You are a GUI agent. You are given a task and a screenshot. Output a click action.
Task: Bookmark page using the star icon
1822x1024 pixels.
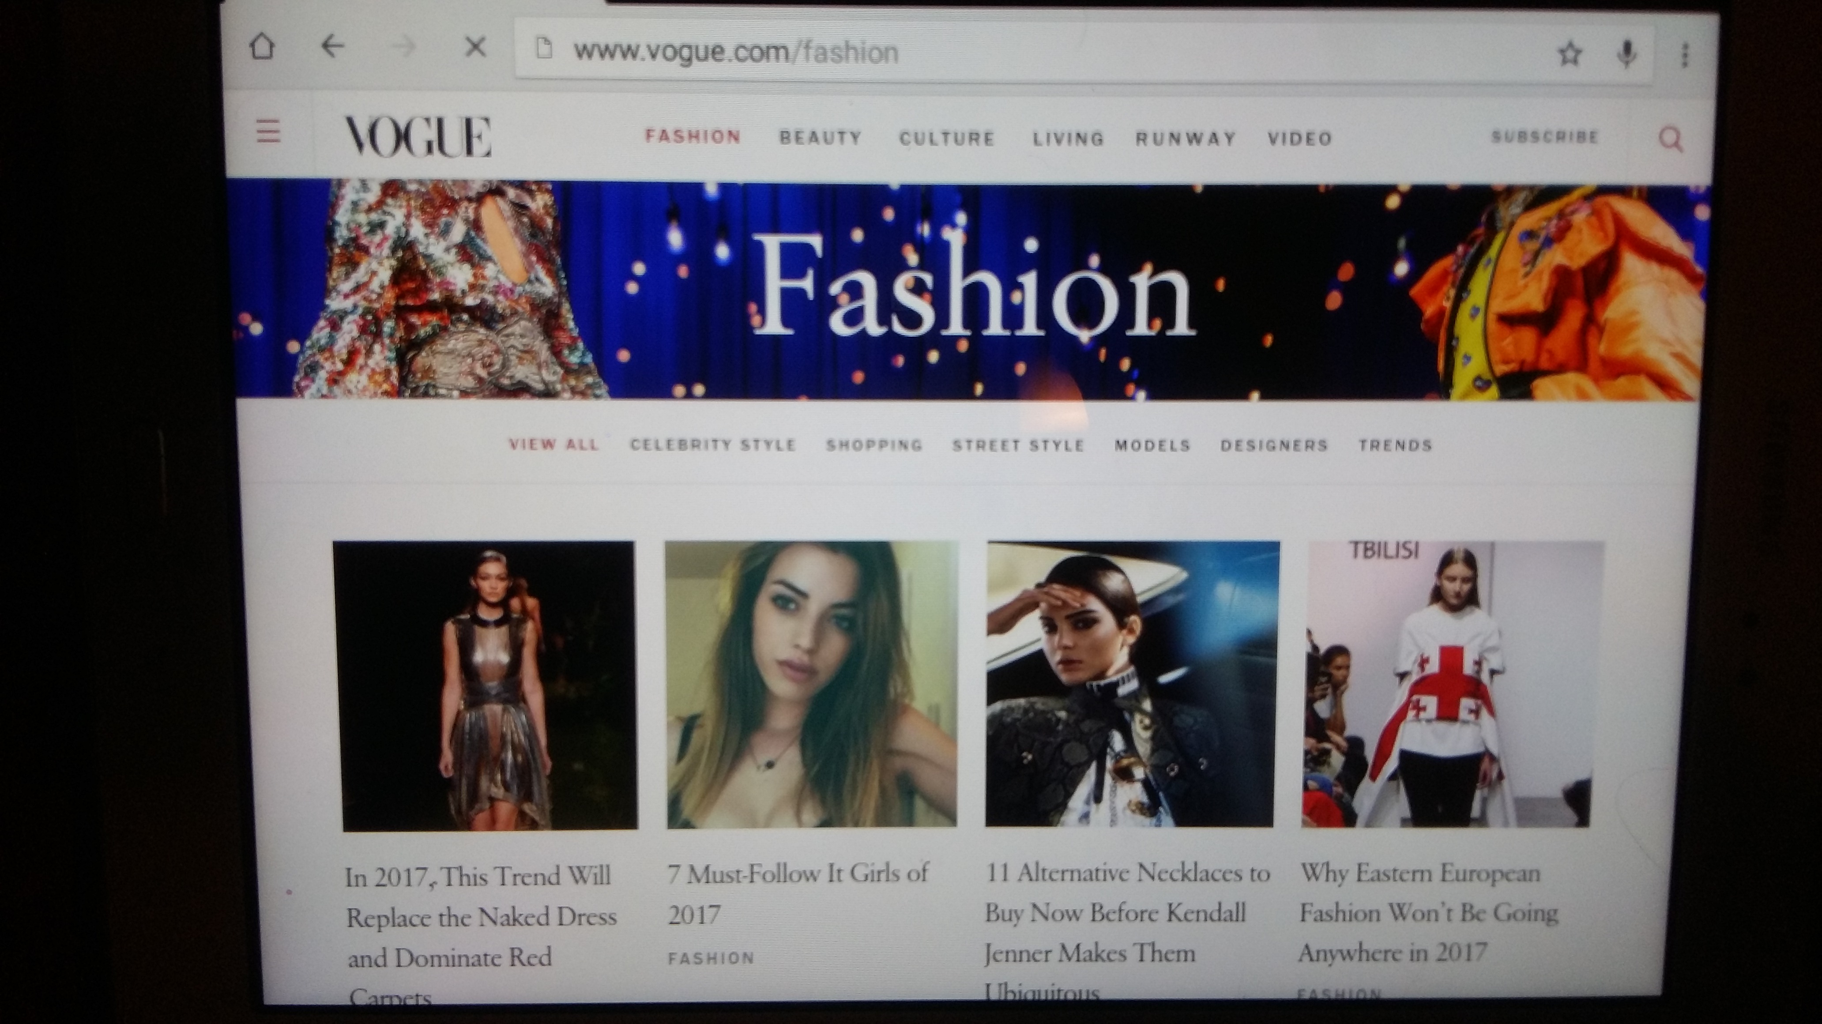[x=1570, y=53]
